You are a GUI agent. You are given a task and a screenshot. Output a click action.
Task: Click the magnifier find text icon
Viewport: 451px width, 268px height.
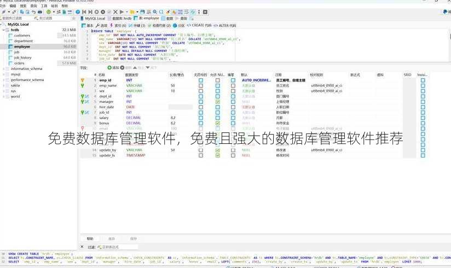pyautogui.click(x=155, y=12)
